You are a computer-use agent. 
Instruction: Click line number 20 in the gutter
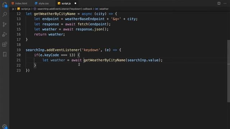coord(19,55)
